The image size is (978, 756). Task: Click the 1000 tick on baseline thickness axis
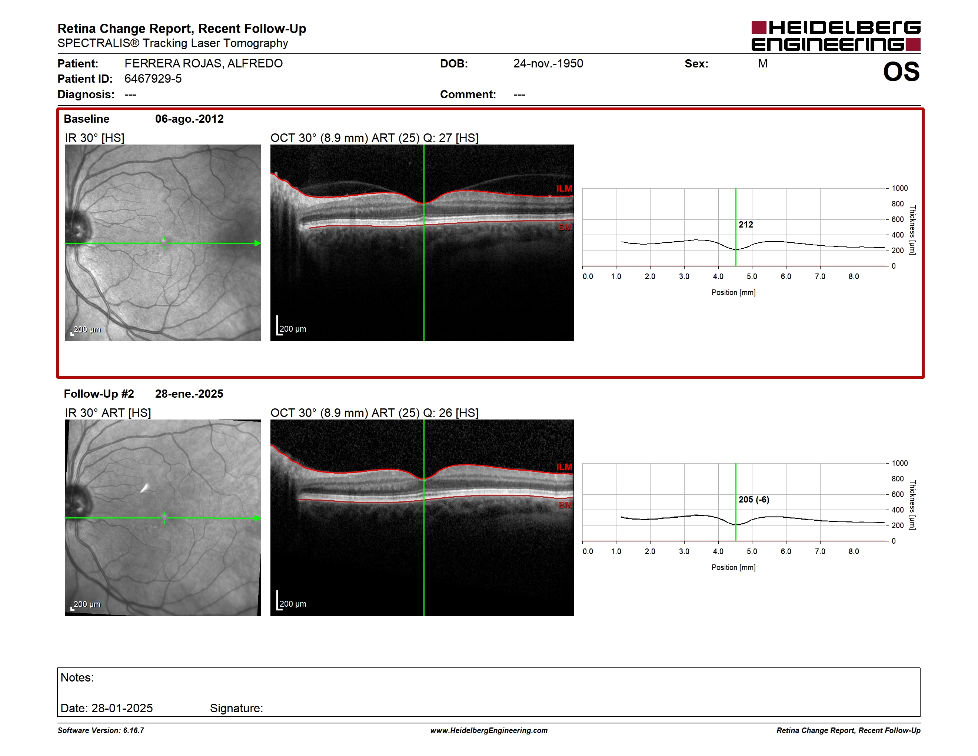(899, 189)
